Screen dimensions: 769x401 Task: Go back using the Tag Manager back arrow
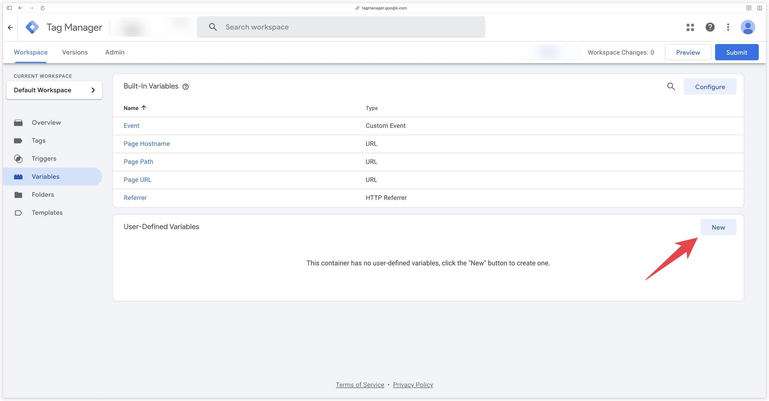coord(10,28)
